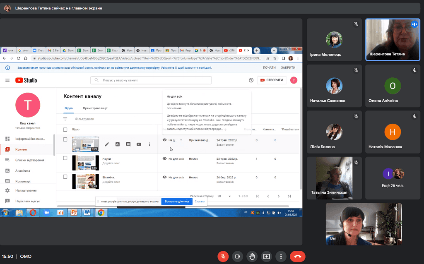Click the filter icon beside Фільтрувати
The width and height of the screenshot is (424, 264).
(x=65, y=119)
